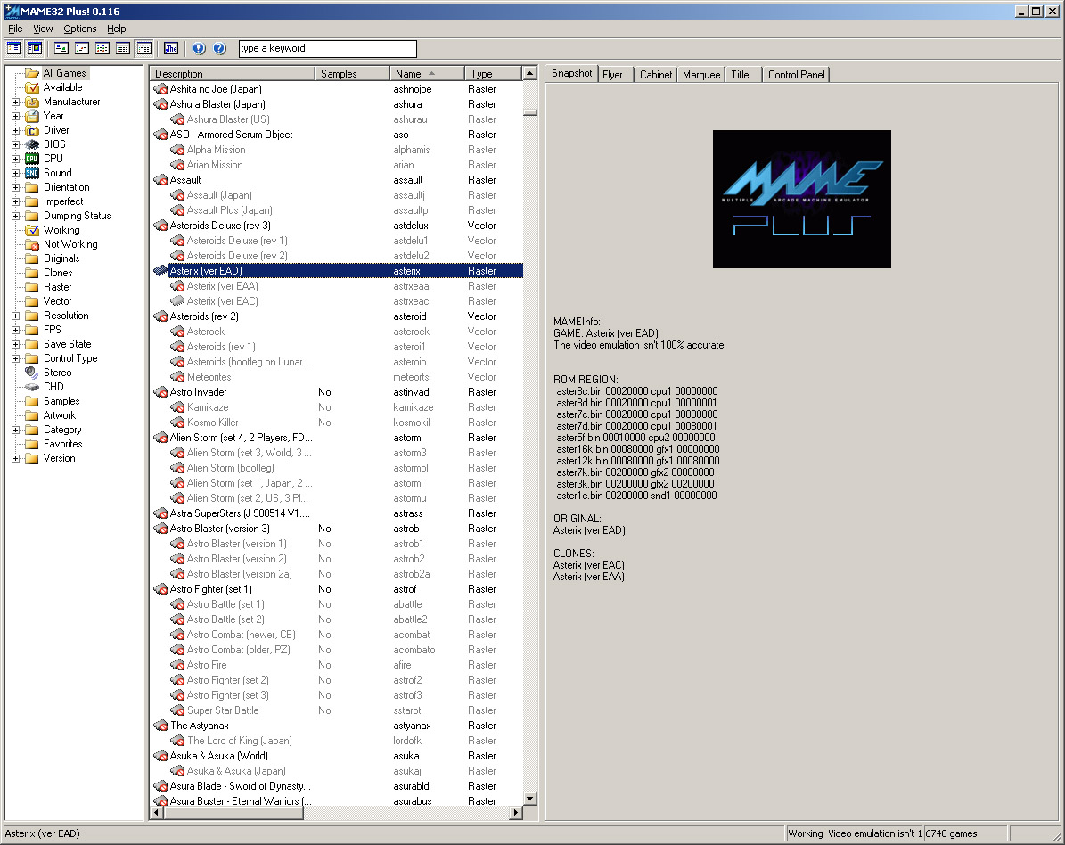Click the CHD disk drive icon
The width and height of the screenshot is (1065, 845).
(x=32, y=387)
